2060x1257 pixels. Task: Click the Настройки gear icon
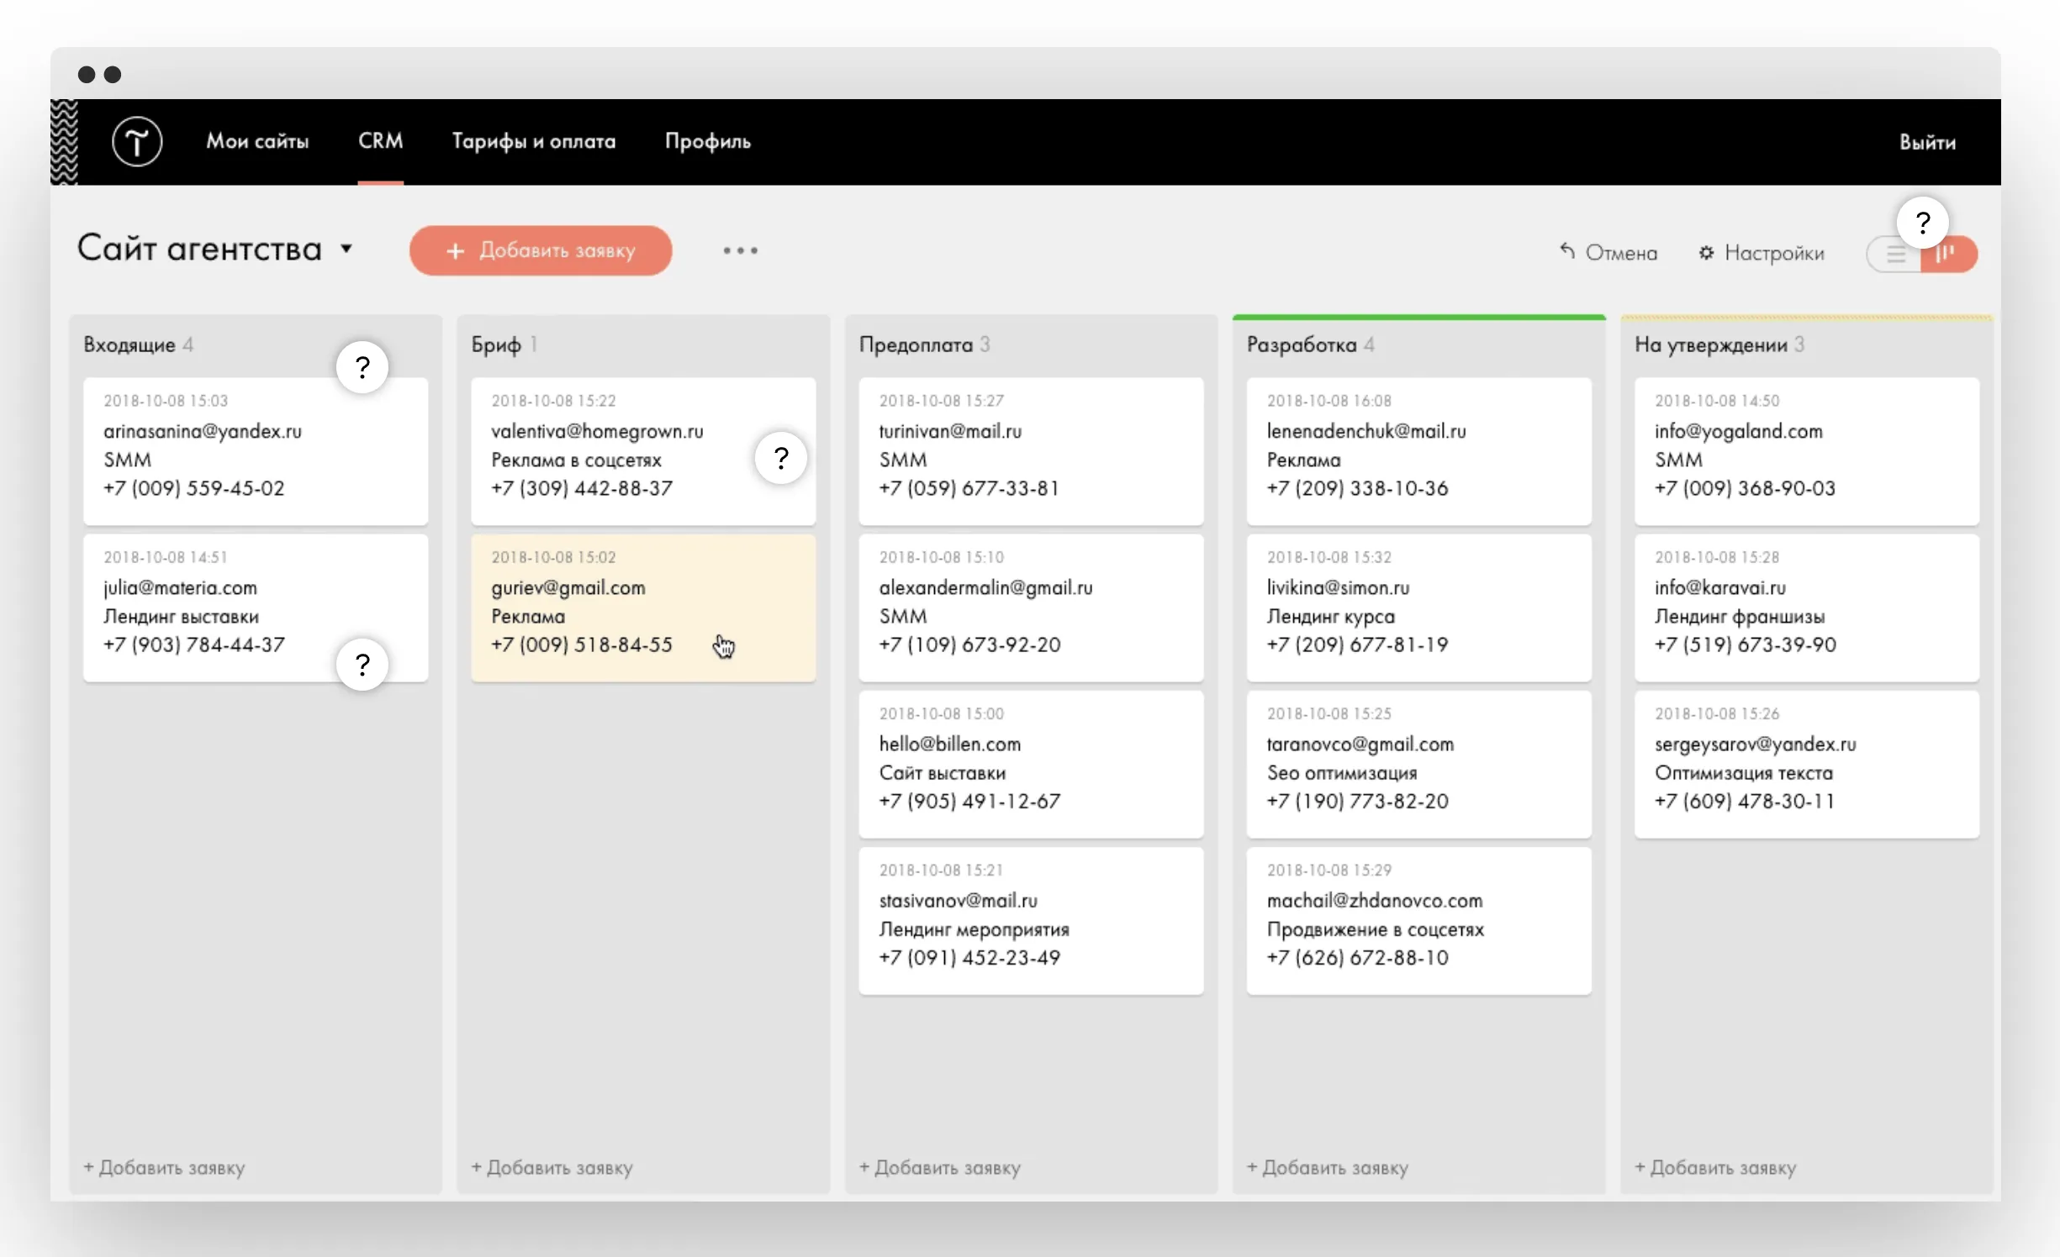tap(1706, 252)
